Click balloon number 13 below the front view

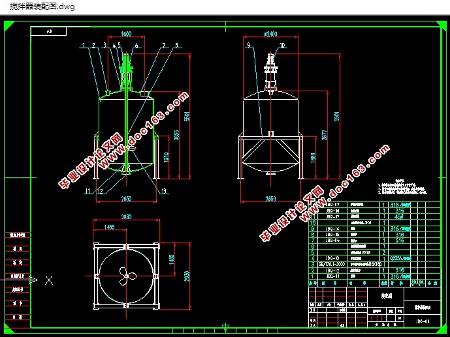163,191
